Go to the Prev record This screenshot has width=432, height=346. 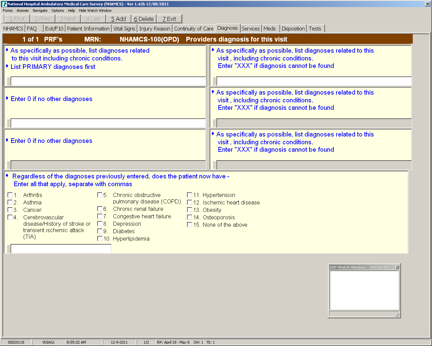pyautogui.click(x=43, y=19)
